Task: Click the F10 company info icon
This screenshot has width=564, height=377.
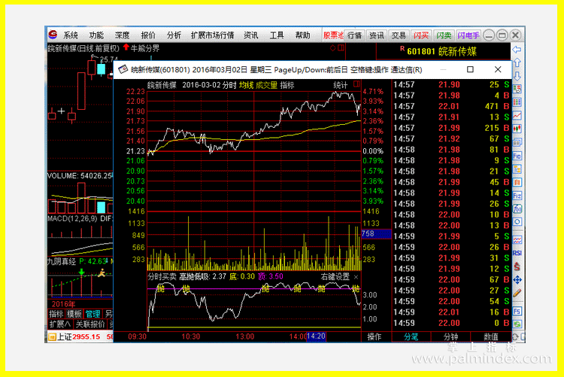Action: [517, 156]
